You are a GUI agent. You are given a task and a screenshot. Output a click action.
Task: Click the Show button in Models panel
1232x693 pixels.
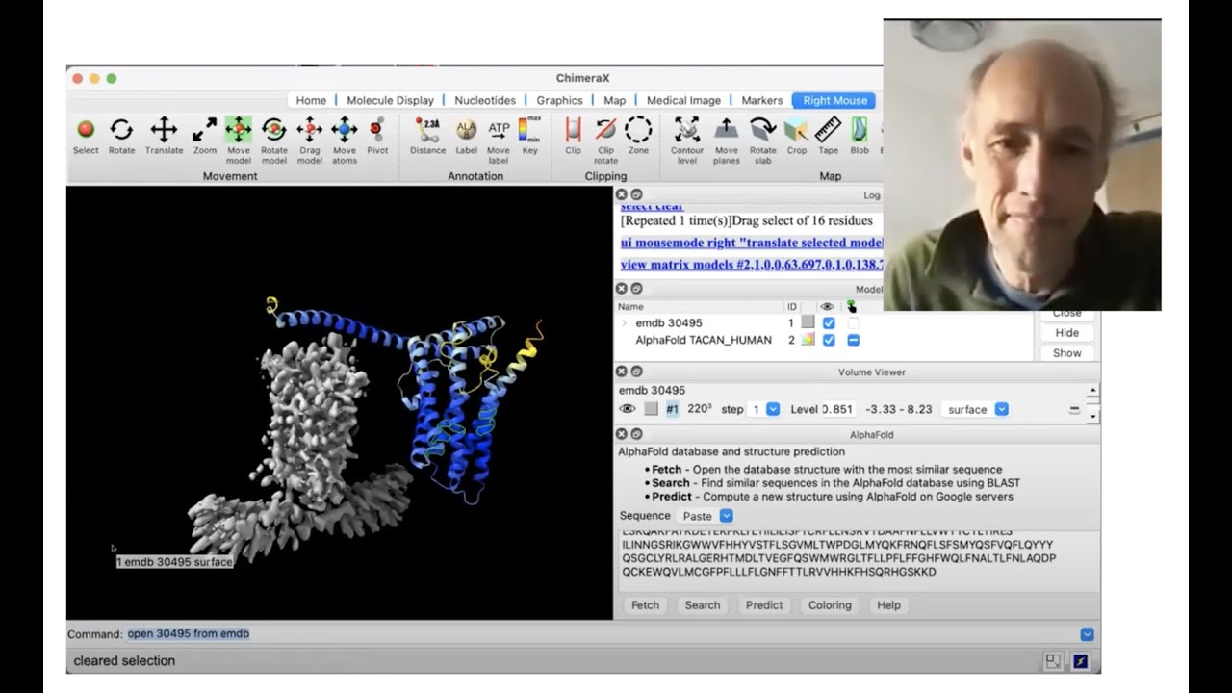click(x=1066, y=353)
